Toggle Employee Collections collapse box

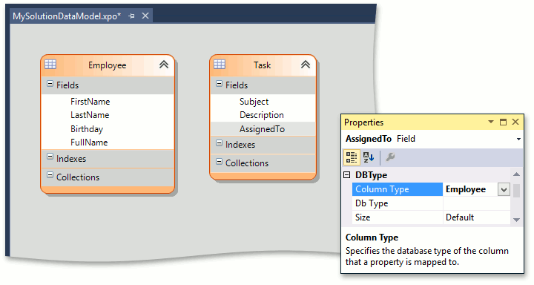point(50,175)
